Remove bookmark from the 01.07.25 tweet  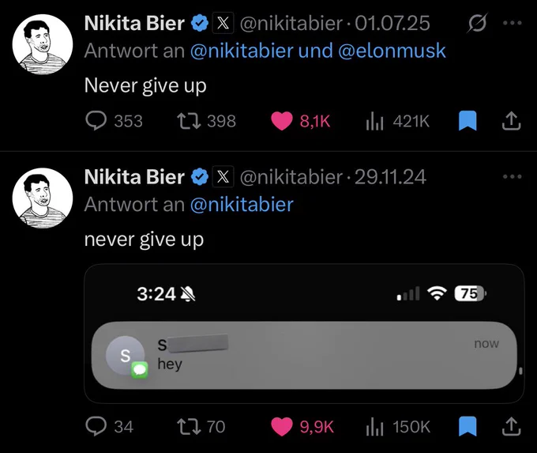tap(468, 121)
